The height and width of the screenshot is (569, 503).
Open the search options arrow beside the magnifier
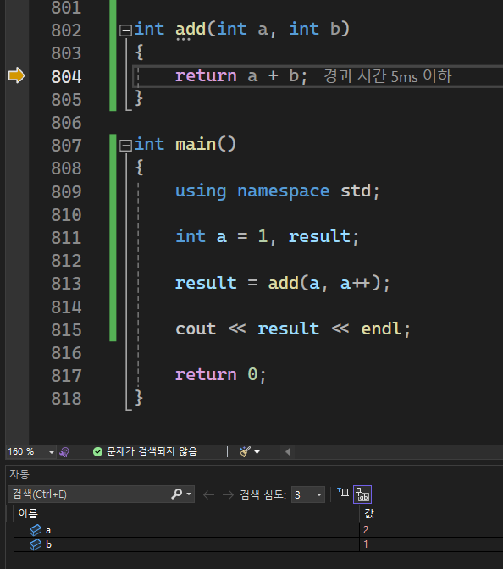(x=189, y=494)
